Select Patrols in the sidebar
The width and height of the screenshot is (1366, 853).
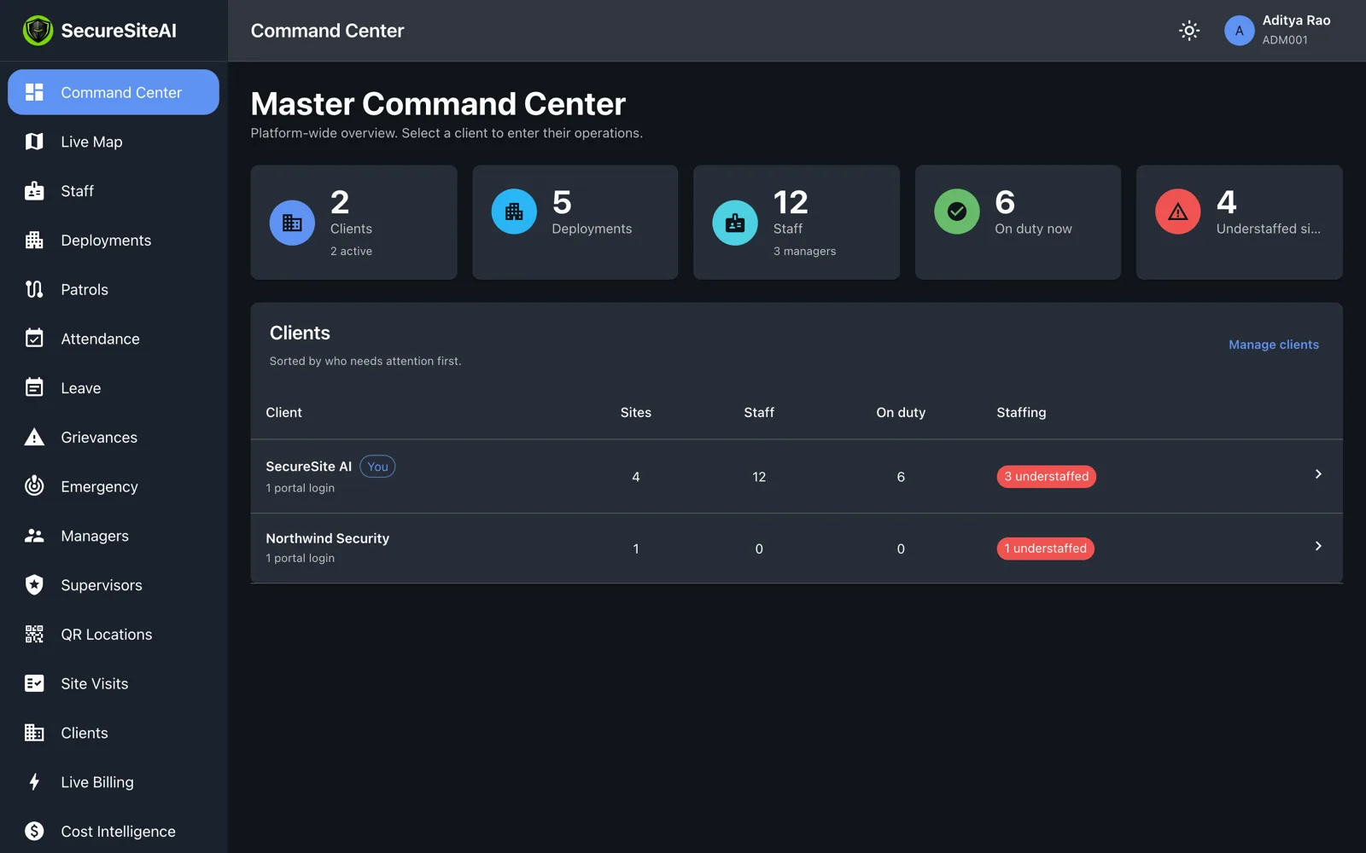pos(114,289)
